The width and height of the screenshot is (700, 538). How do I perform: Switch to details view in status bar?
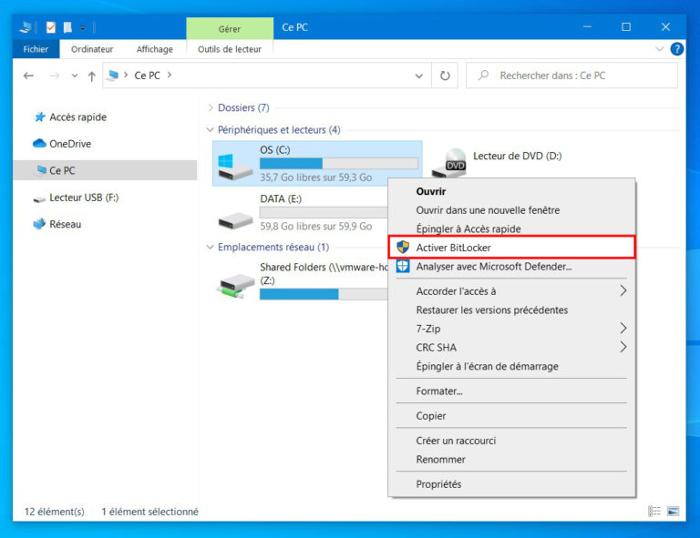coord(654,512)
